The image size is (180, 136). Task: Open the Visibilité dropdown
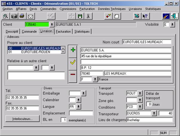click(x=172, y=24)
